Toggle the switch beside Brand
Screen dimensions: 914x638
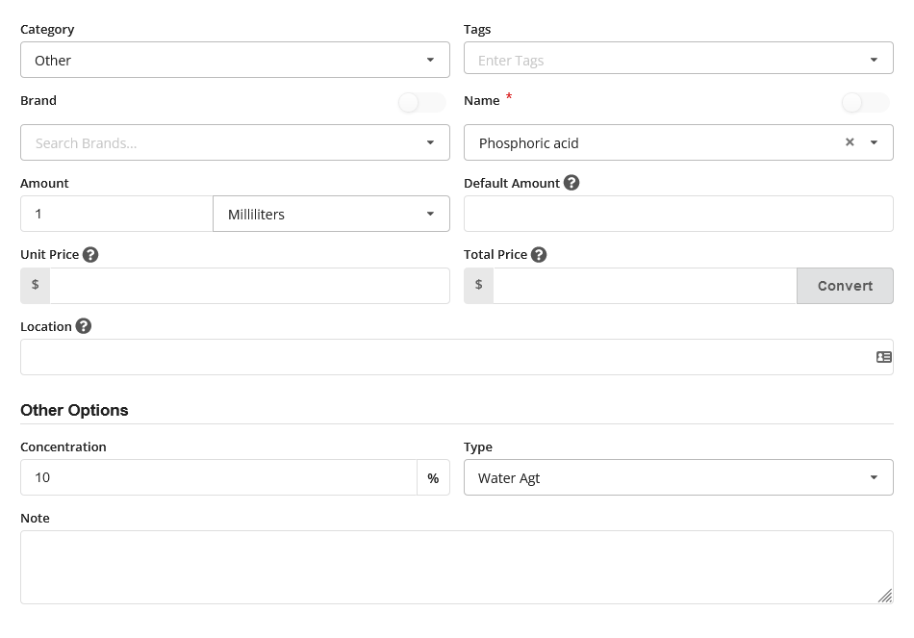coord(421,102)
